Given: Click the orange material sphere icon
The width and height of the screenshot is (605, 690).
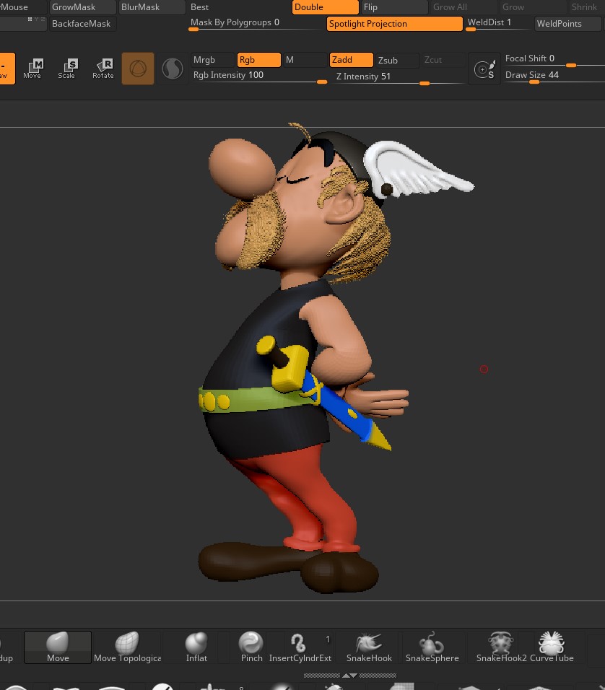Looking at the screenshot, I should pyautogui.click(x=138, y=69).
